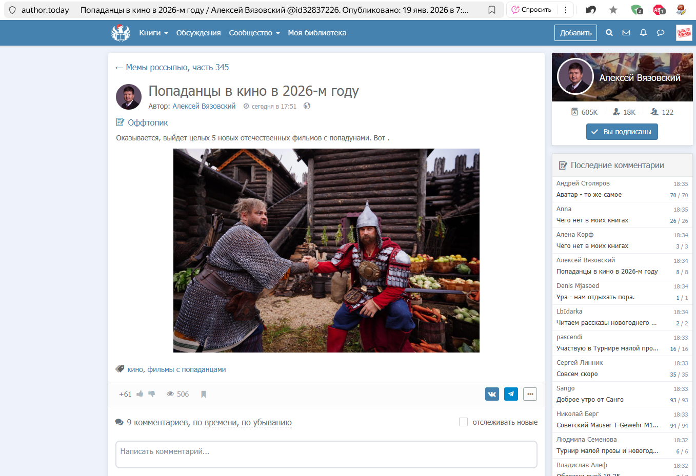The height and width of the screenshot is (476, 696).
Task: Open sidebar comment by Anna, Чего нет в моих книгах
Action: pos(592,220)
